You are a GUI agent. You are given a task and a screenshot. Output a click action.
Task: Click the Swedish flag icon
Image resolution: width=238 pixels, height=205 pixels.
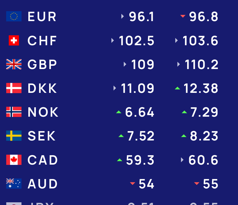pos(14,136)
